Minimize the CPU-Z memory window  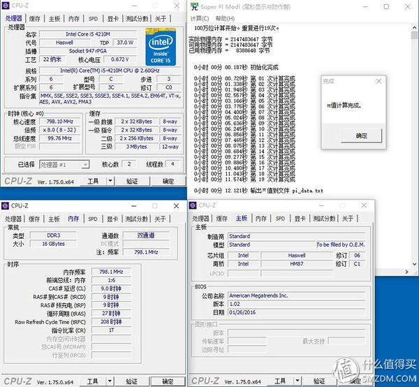(x=134, y=206)
